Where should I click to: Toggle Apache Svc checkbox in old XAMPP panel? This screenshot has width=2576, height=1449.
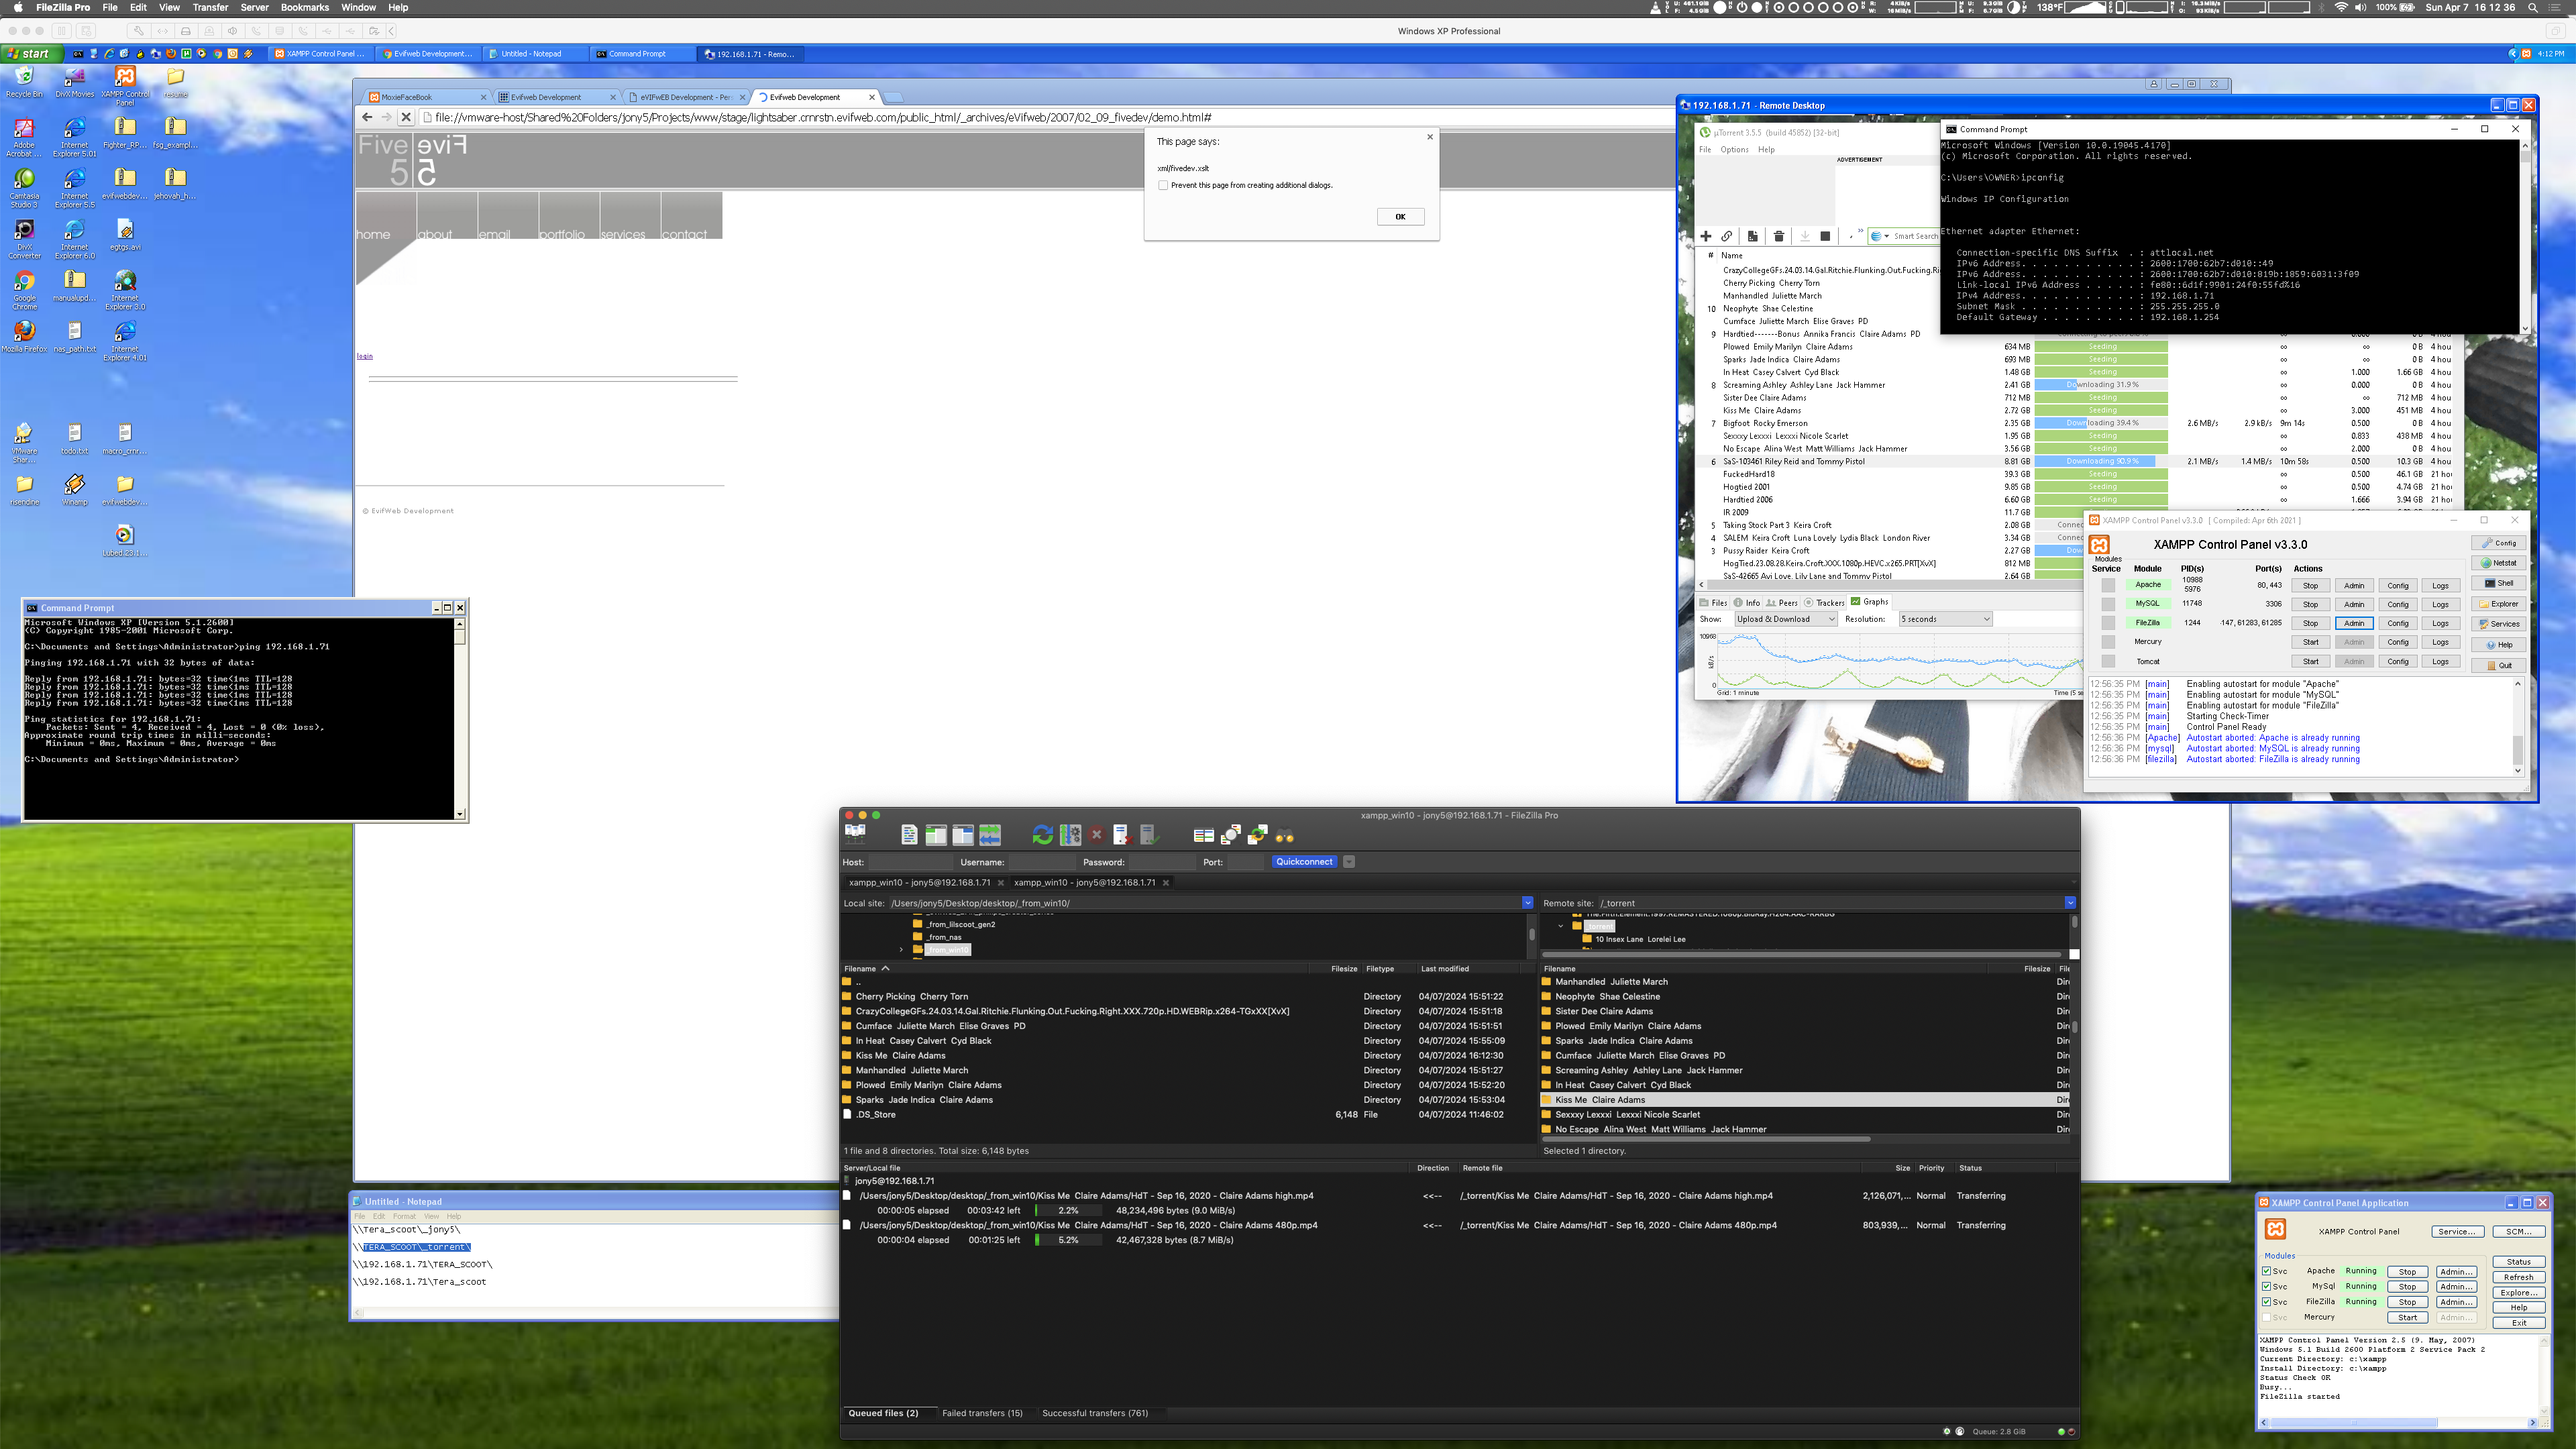(x=2267, y=1271)
